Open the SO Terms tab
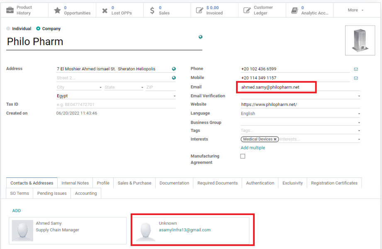 coord(19,194)
